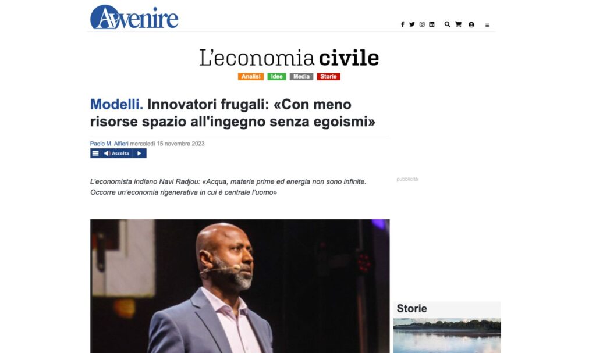Select the red Storie tag
Image resolution: width=596 pixels, height=353 pixels.
(x=328, y=76)
